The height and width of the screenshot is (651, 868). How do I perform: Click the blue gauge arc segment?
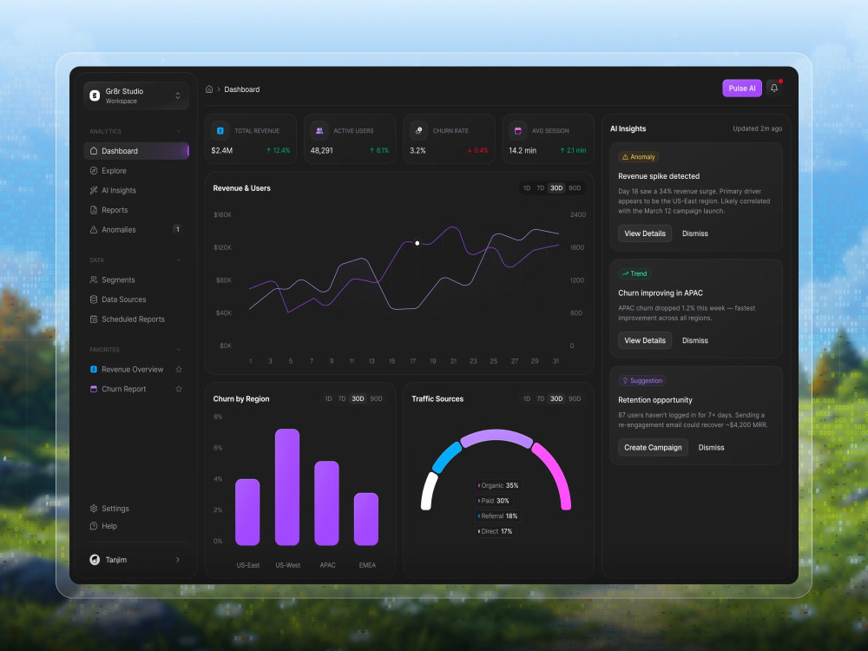pyautogui.click(x=445, y=457)
